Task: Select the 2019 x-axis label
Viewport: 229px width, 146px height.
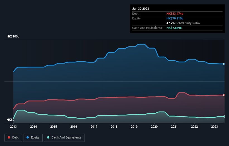Action: (134, 127)
